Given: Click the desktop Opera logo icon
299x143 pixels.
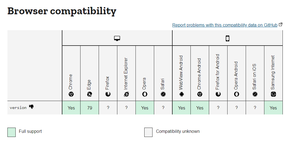Looking at the screenshot, I should 145,94.
